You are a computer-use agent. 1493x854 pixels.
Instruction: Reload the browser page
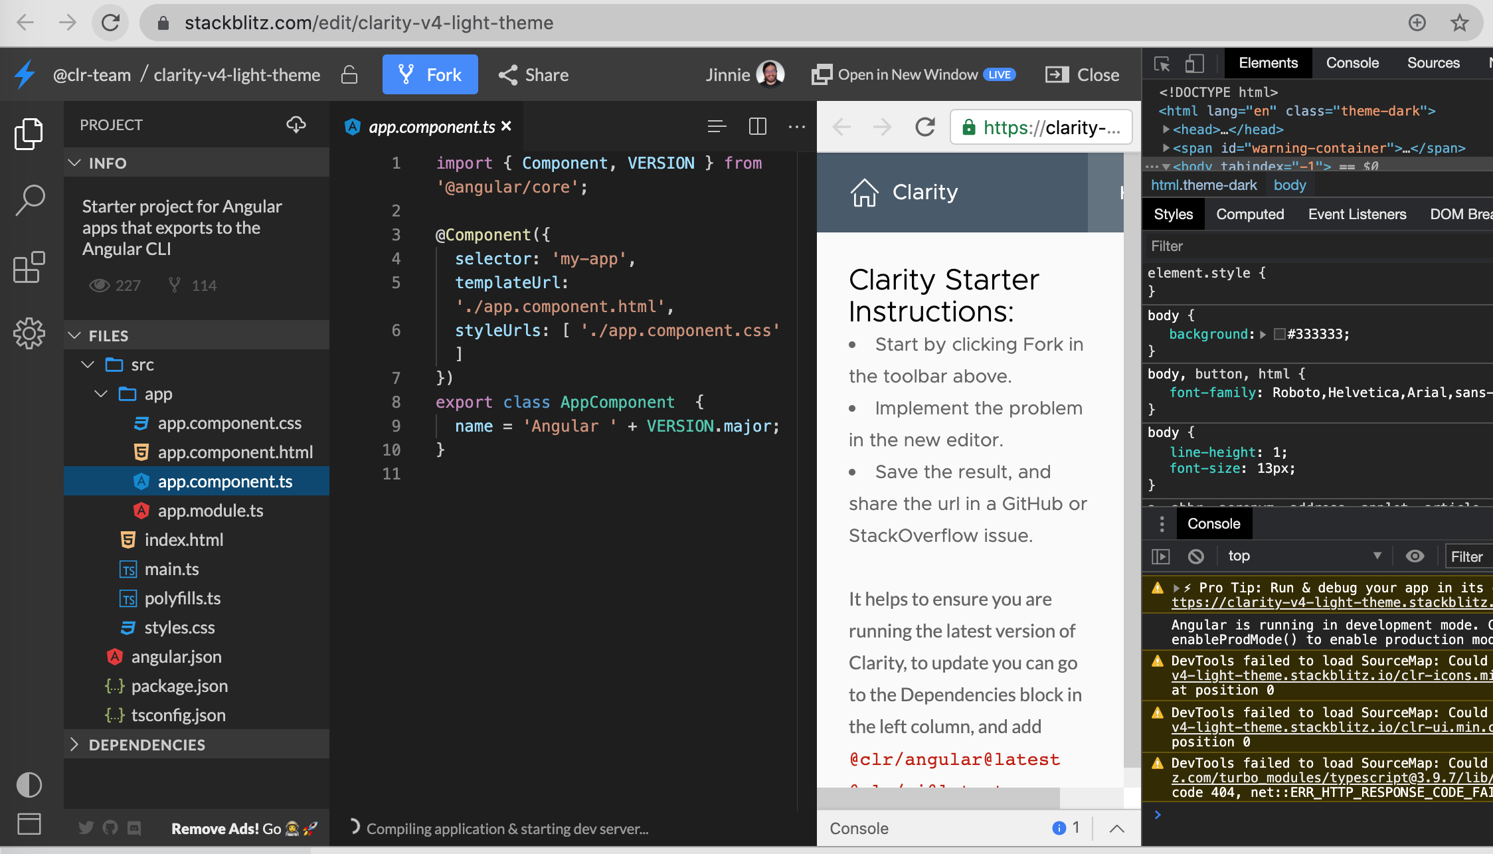[110, 23]
